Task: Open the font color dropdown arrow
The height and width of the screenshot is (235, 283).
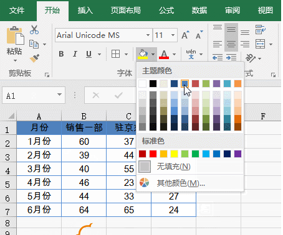Action: coord(174,54)
